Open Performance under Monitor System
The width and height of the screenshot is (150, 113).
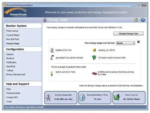(12, 31)
